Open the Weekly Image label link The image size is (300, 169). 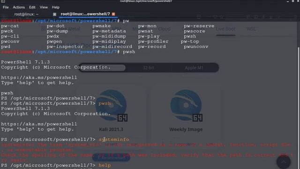coord(186,130)
